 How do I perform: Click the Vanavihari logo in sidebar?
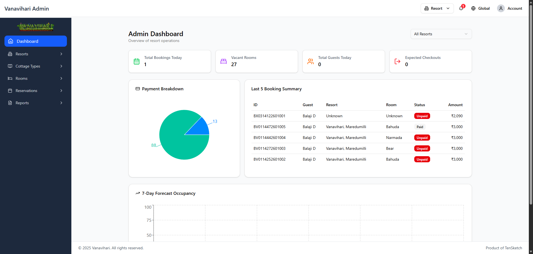click(x=35, y=27)
